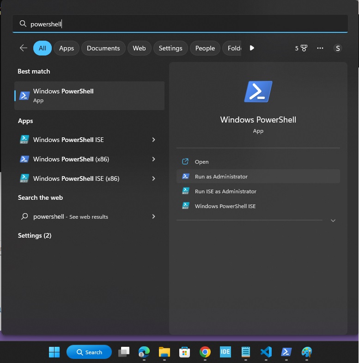The height and width of the screenshot is (363, 359).
Task: Open Windows PowerShell ISE from the preview pane
Action: point(258,206)
